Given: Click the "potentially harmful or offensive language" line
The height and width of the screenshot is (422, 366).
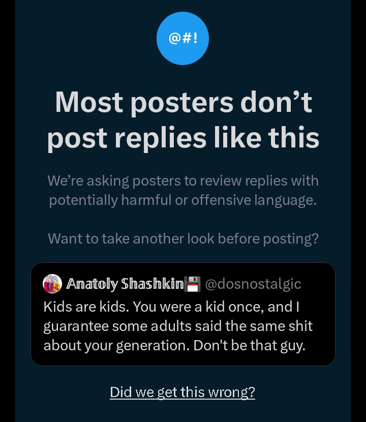Looking at the screenshot, I should tap(183, 200).
